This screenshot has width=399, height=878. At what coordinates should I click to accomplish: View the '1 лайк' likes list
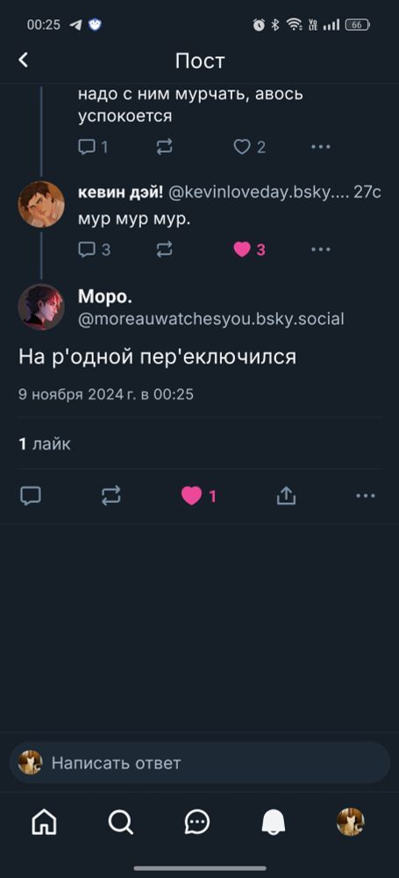pyautogui.click(x=45, y=444)
